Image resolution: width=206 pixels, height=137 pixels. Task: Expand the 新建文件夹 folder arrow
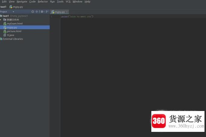[x=1, y=20]
